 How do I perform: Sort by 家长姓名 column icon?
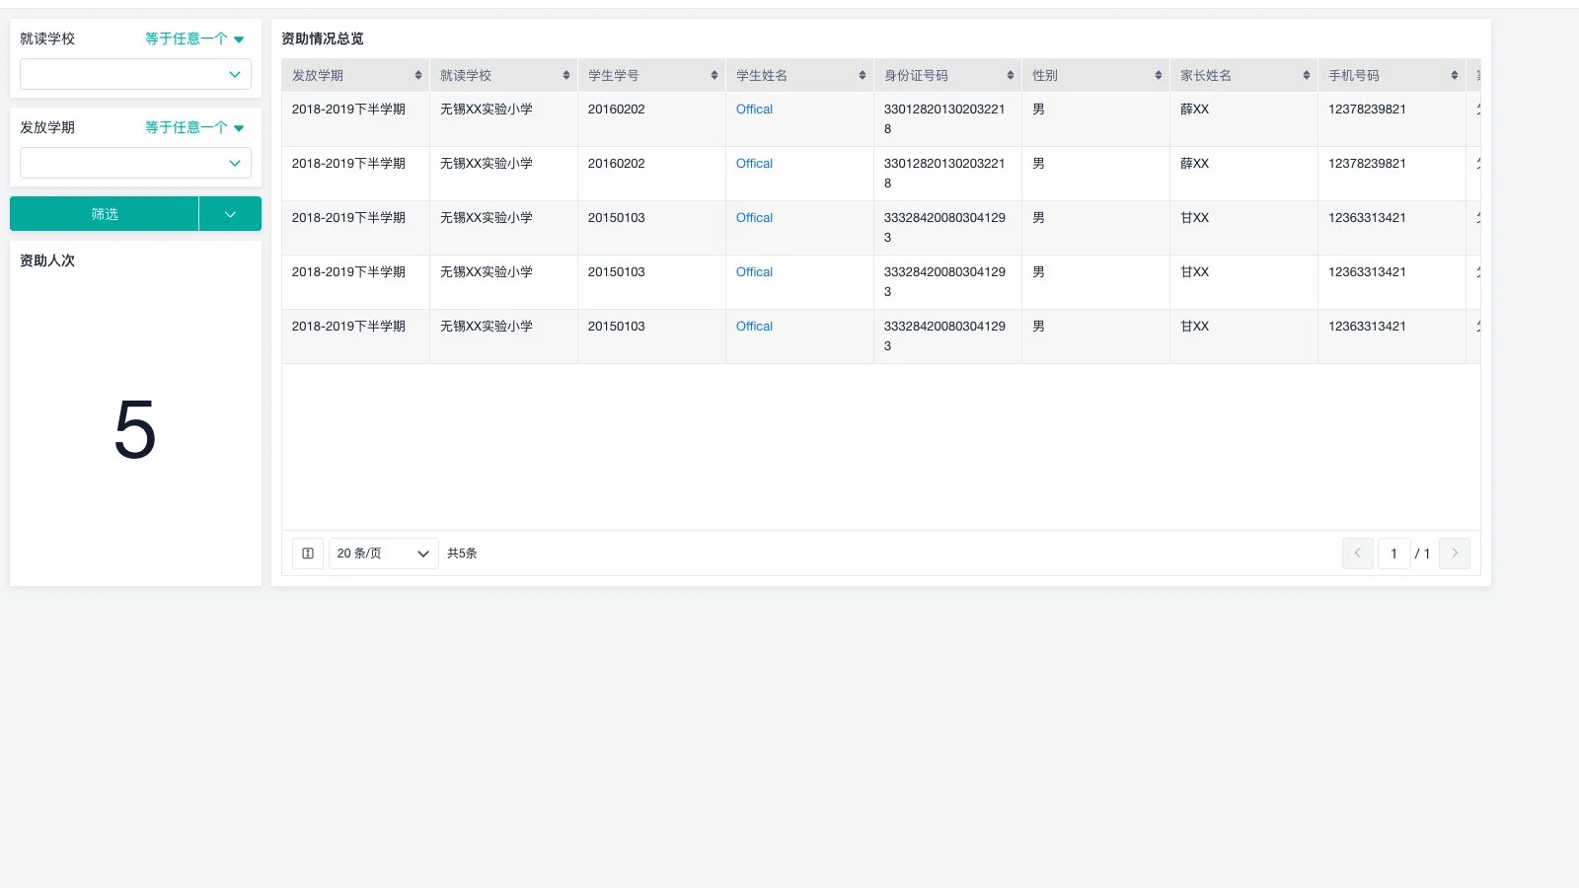(1307, 76)
